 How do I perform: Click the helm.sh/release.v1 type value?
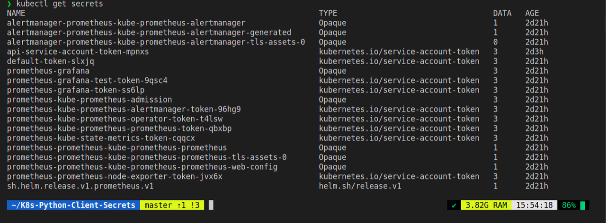[360, 186]
